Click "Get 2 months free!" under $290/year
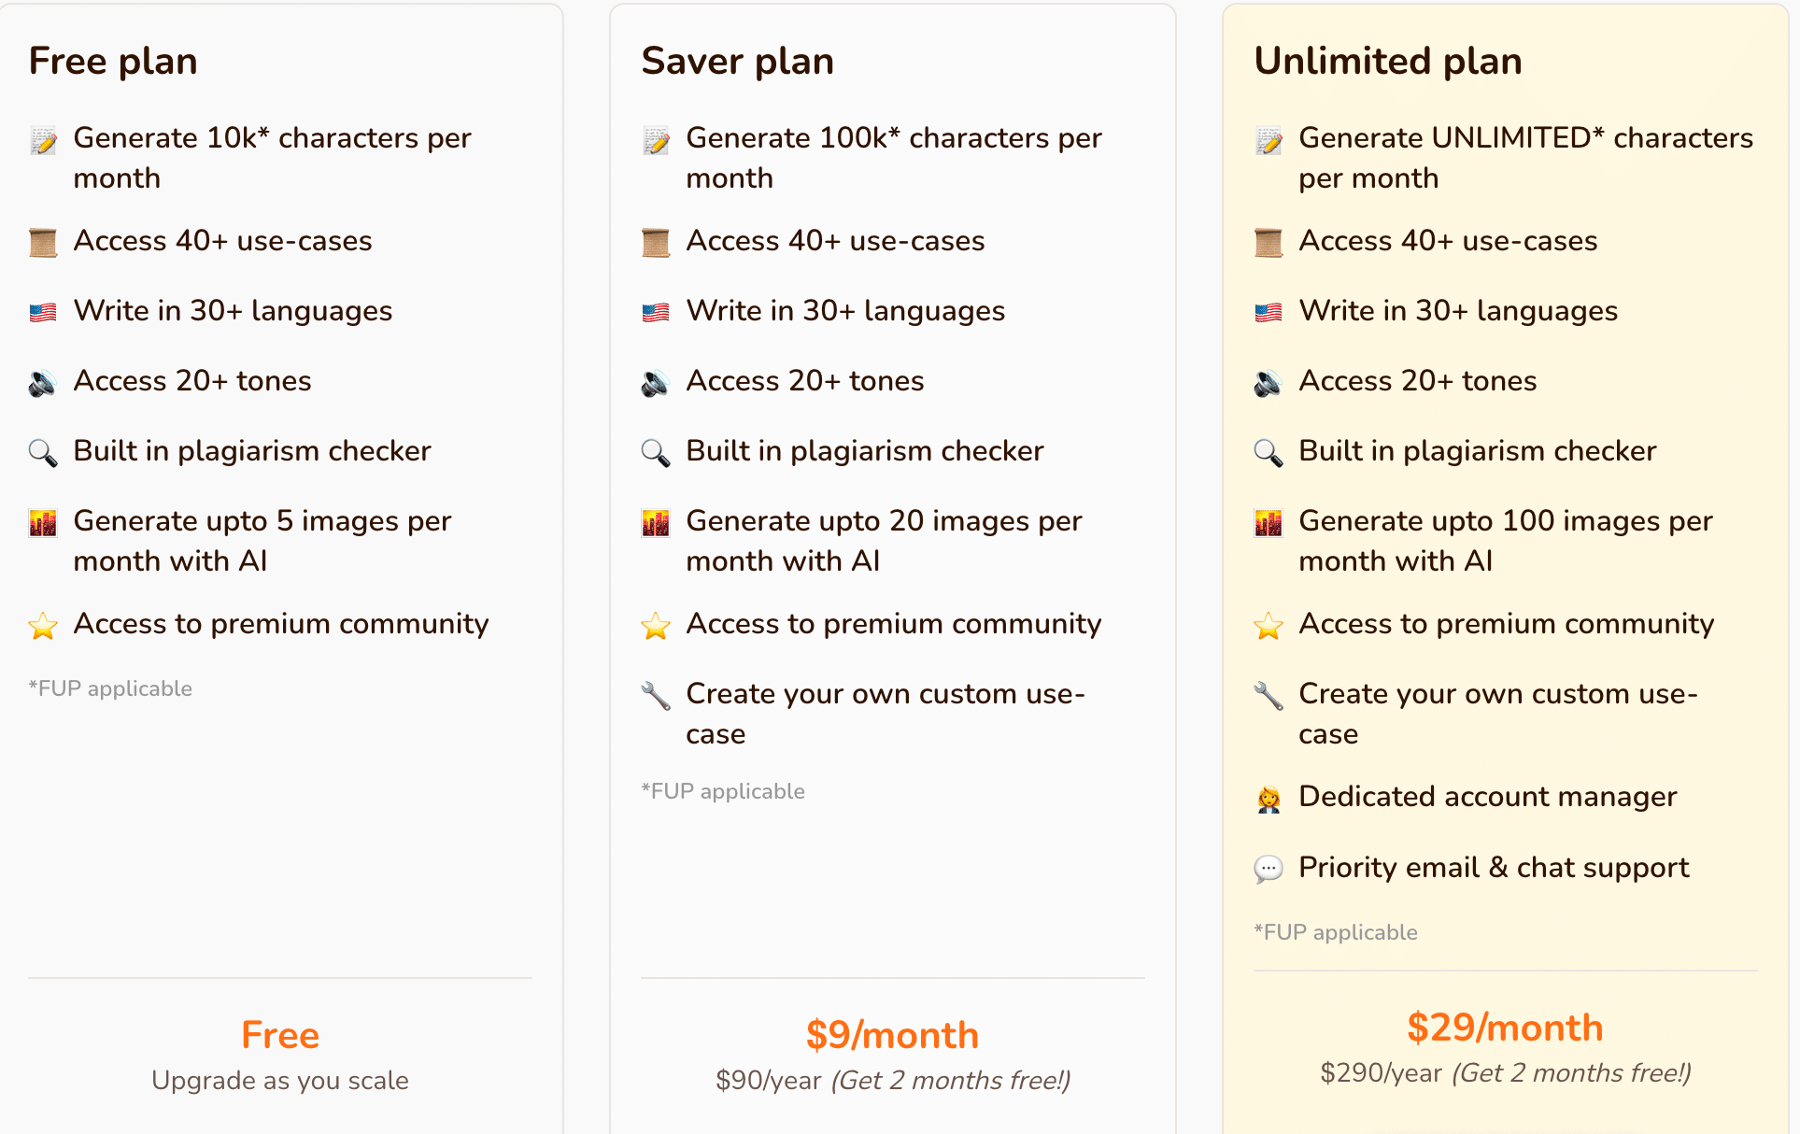The height and width of the screenshot is (1134, 1800). click(1571, 1072)
